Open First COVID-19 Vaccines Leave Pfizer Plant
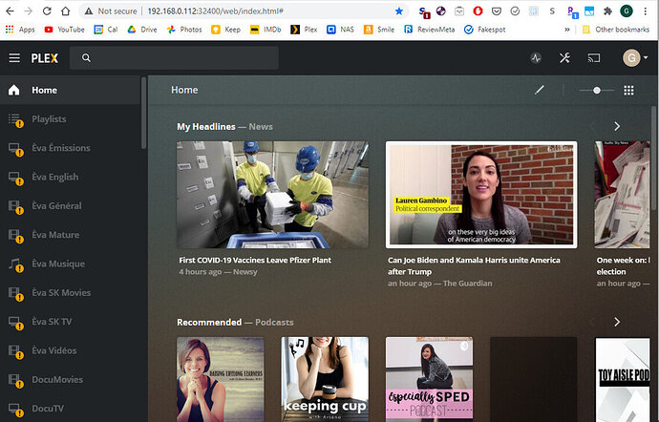 tap(255, 261)
